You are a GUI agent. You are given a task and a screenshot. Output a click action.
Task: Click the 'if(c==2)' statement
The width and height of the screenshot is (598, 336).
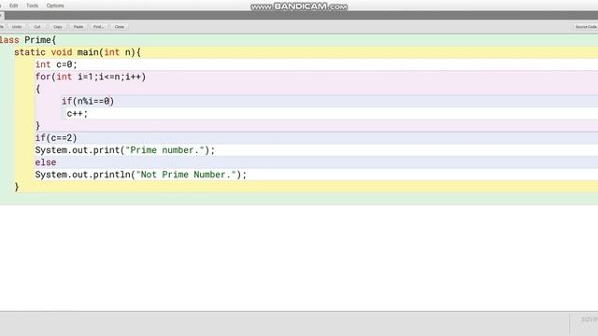(x=56, y=137)
